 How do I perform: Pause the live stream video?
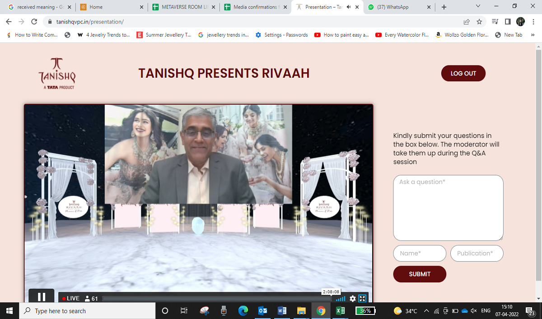[41, 297]
